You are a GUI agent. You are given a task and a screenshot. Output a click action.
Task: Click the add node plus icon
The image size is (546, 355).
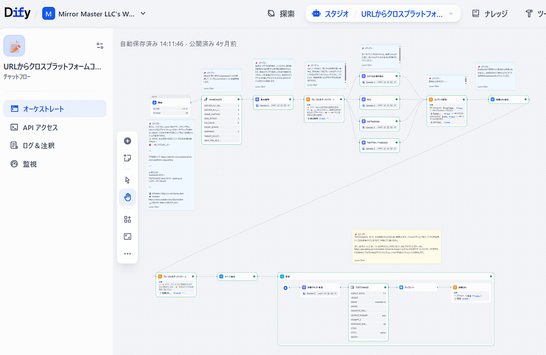tap(127, 141)
